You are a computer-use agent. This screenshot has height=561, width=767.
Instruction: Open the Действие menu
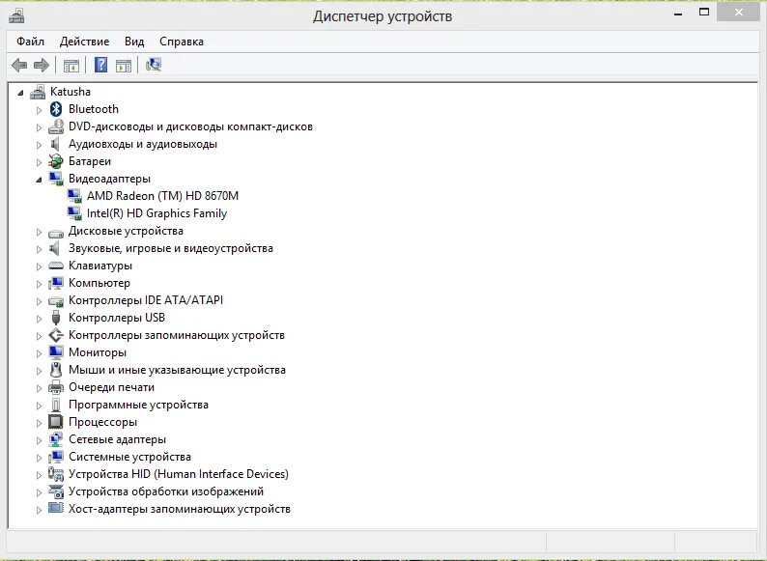click(84, 42)
